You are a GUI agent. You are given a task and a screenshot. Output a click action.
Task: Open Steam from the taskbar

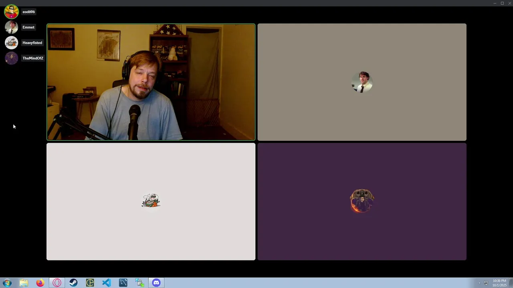point(73,283)
